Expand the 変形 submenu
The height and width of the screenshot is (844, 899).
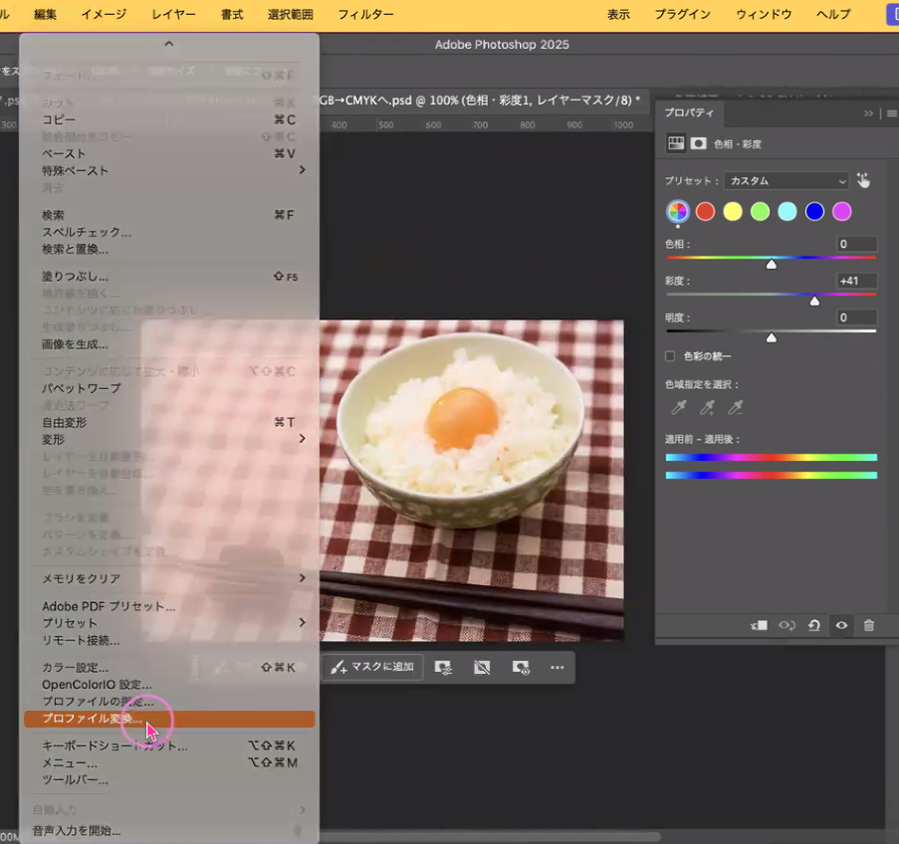point(169,439)
